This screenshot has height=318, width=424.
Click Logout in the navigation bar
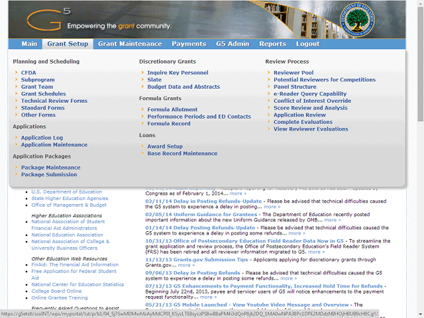tap(307, 44)
